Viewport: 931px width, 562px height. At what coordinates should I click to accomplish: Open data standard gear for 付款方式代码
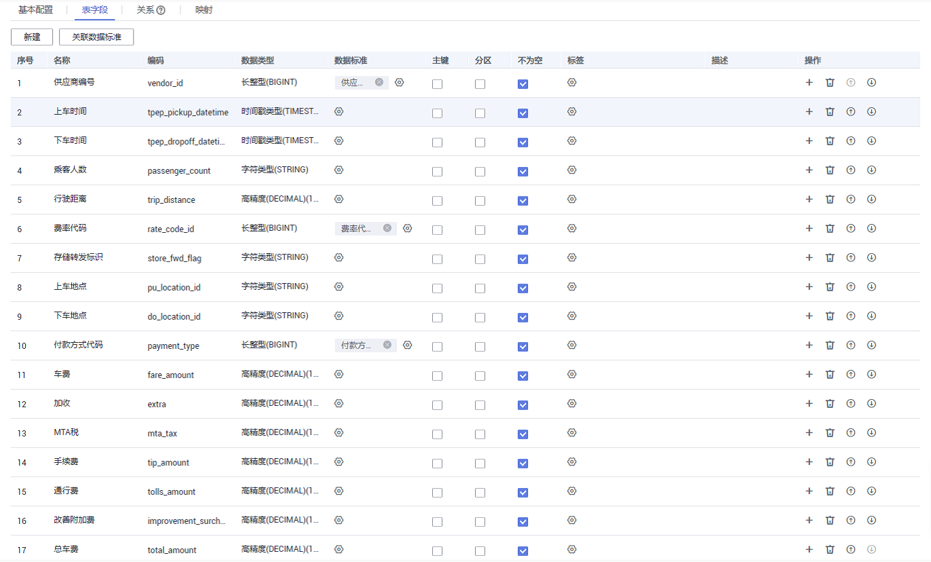click(x=408, y=345)
